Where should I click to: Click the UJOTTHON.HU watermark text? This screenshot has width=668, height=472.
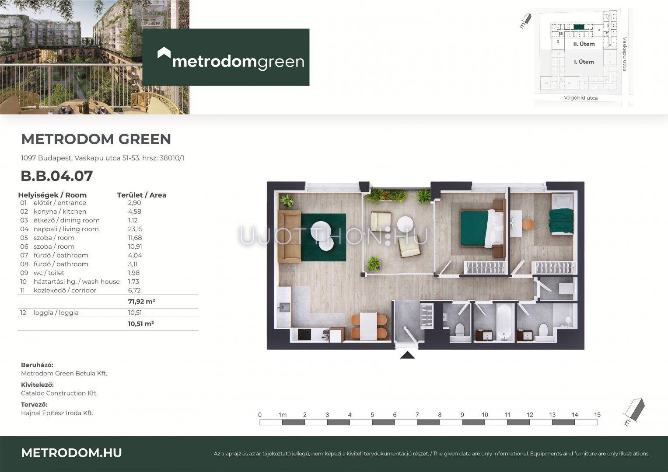click(x=333, y=236)
